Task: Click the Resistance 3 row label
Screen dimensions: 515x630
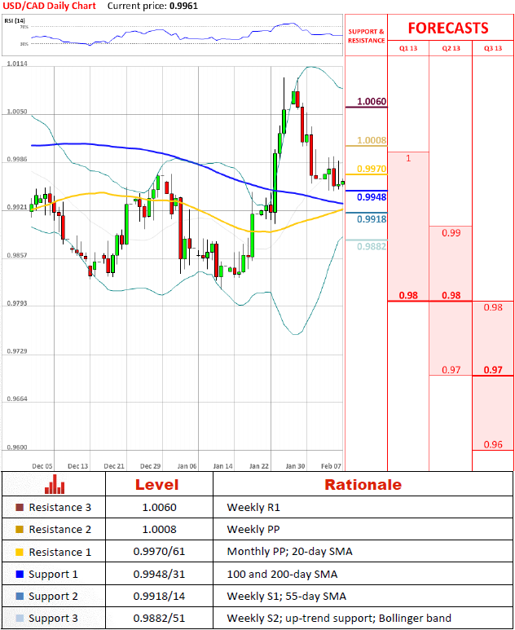Action: [59, 508]
